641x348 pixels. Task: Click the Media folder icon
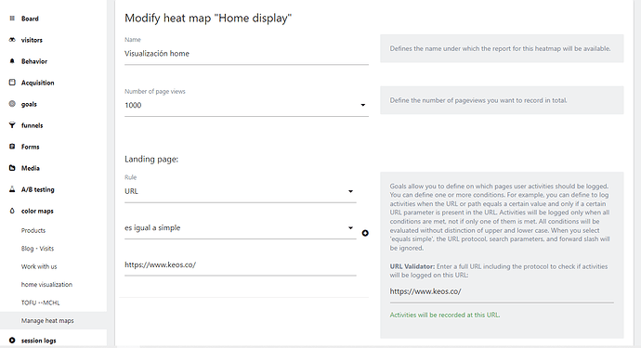(x=12, y=168)
